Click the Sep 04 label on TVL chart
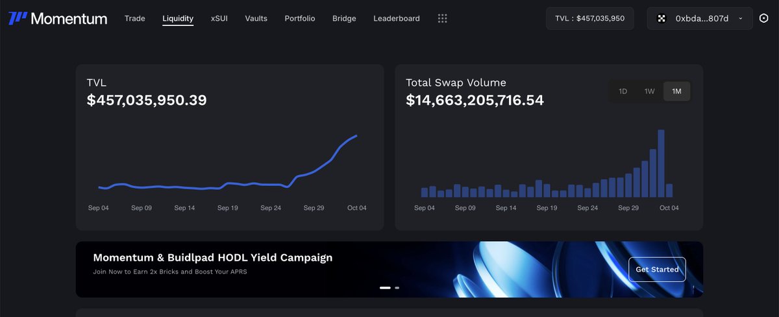Image resolution: width=779 pixels, height=317 pixels. pyautogui.click(x=99, y=208)
